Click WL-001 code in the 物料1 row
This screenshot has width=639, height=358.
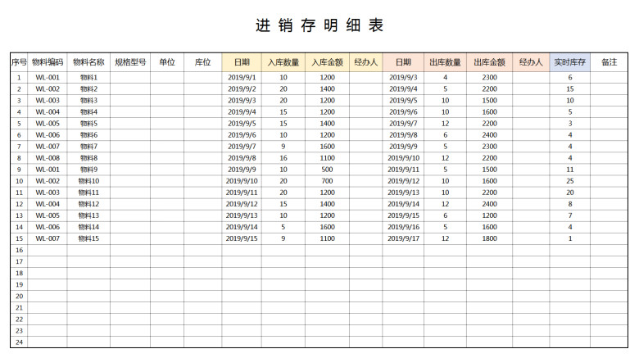pyautogui.click(x=48, y=78)
